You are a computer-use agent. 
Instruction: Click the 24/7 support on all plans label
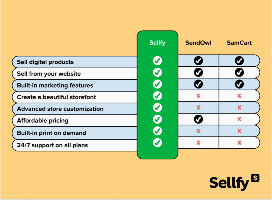tap(53, 146)
